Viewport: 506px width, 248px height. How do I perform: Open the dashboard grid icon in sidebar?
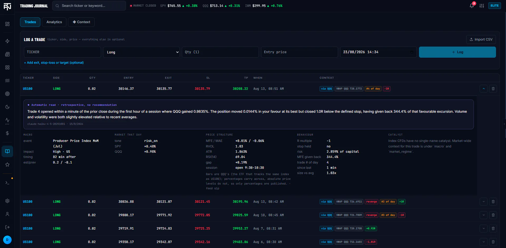(x=7, y=24)
